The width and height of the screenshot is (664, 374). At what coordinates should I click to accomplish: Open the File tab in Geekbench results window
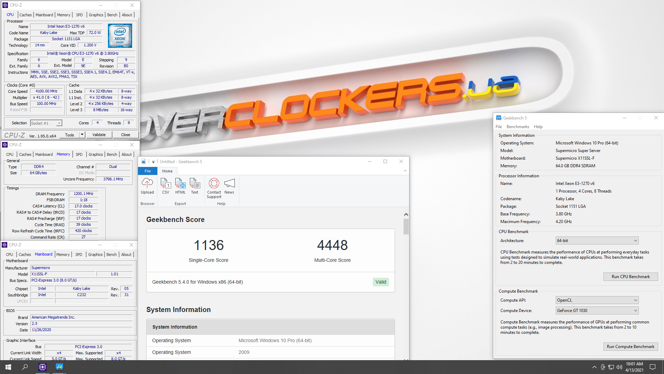(148, 171)
